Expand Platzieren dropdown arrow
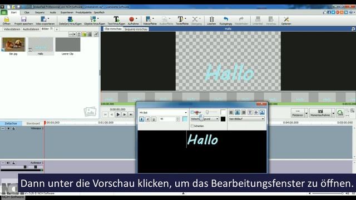This screenshot has height=200, width=356. click(306, 113)
